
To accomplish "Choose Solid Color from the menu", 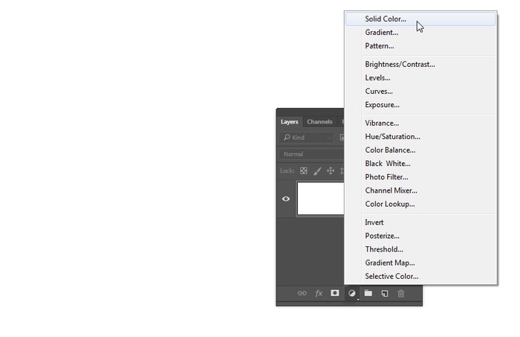I will (386, 19).
